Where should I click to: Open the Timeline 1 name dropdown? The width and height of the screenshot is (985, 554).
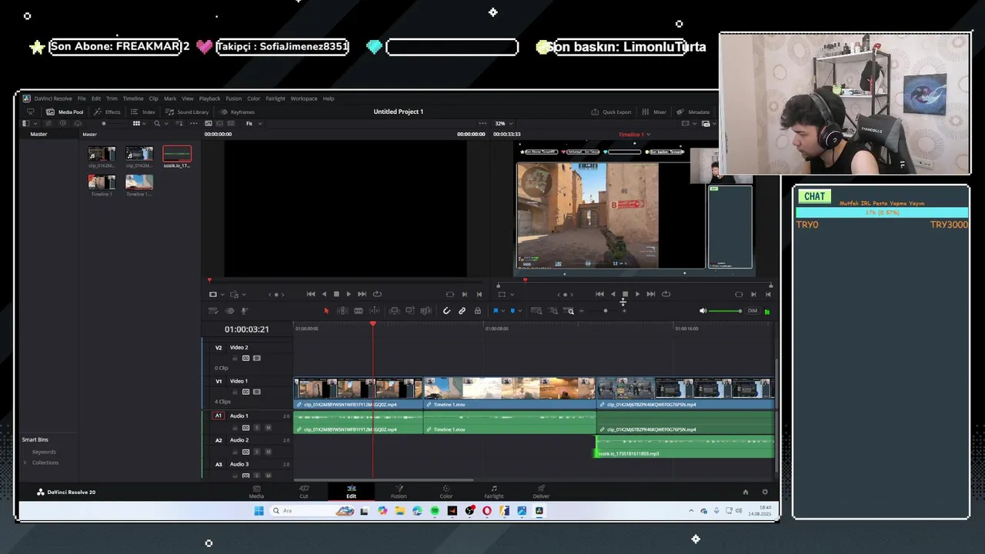click(635, 135)
